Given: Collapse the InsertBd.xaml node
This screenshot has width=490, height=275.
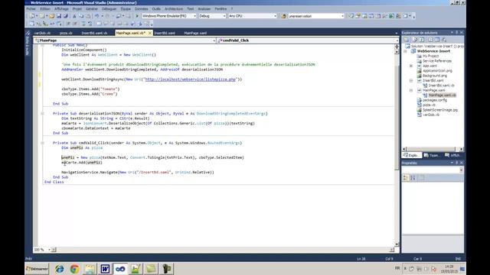Looking at the screenshot, I should (x=411, y=81).
